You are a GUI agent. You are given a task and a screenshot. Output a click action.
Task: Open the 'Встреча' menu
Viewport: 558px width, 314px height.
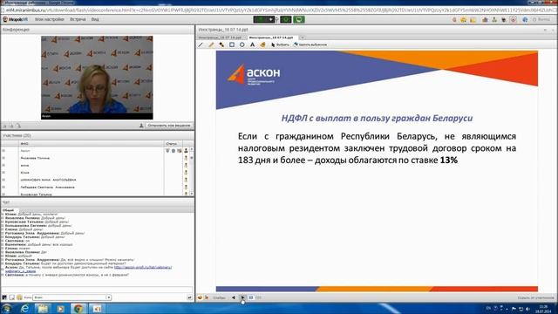tap(78, 19)
